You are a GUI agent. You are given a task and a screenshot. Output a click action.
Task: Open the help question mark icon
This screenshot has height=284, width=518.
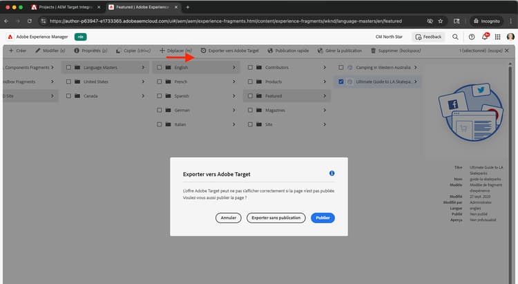tap(472, 37)
